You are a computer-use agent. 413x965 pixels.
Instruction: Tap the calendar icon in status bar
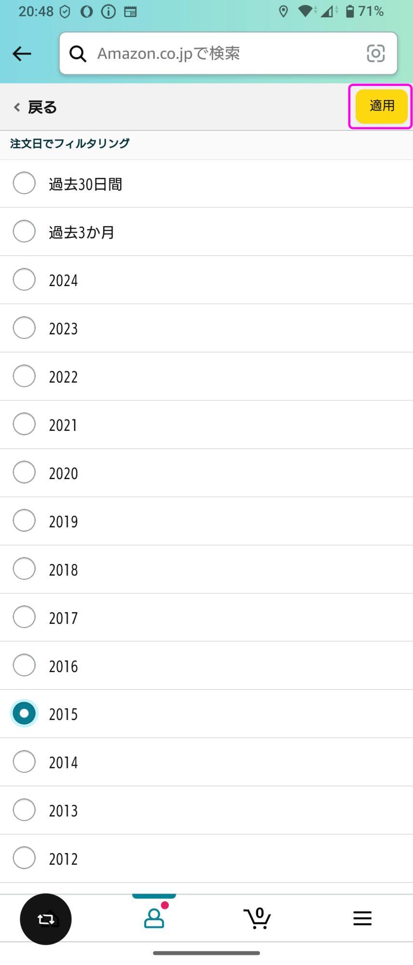pyautogui.click(x=130, y=12)
